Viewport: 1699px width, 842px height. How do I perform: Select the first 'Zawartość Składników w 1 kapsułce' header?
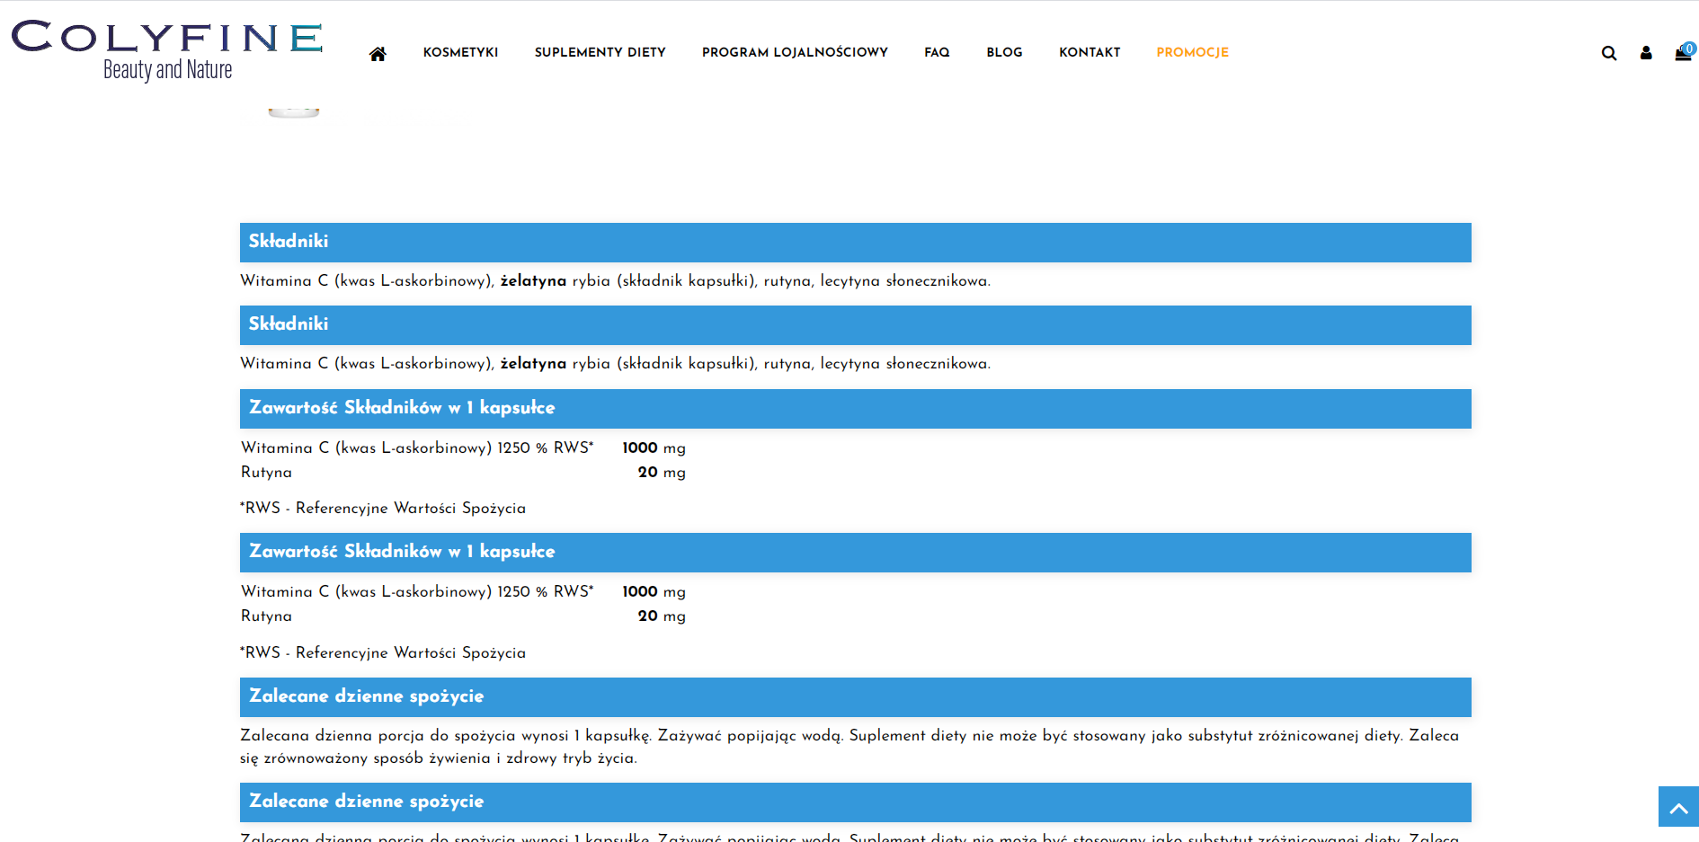(x=856, y=408)
